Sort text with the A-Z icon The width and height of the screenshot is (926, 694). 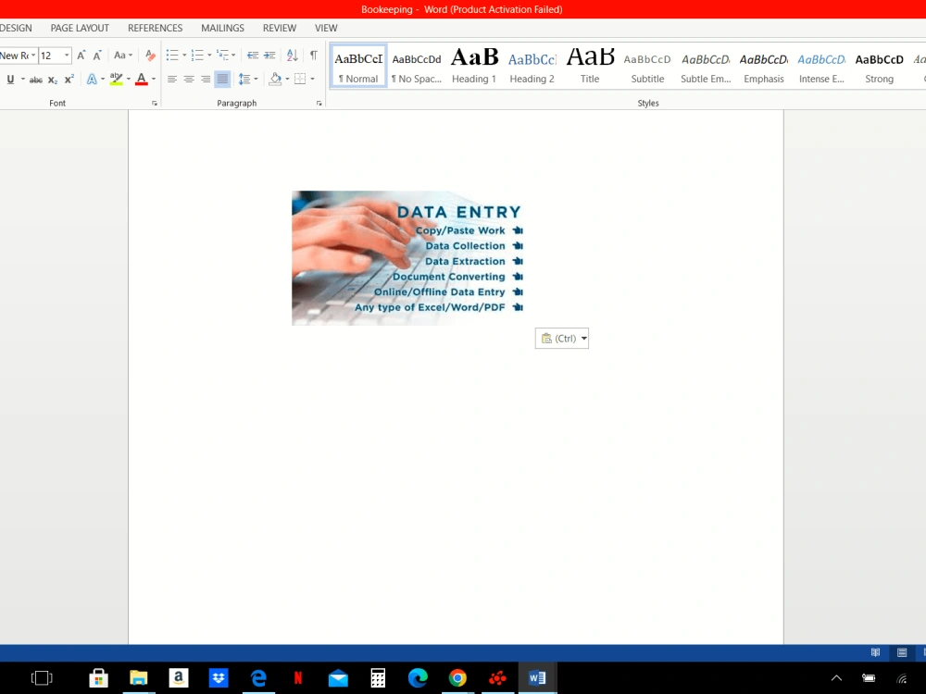click(x=293, y=56)
